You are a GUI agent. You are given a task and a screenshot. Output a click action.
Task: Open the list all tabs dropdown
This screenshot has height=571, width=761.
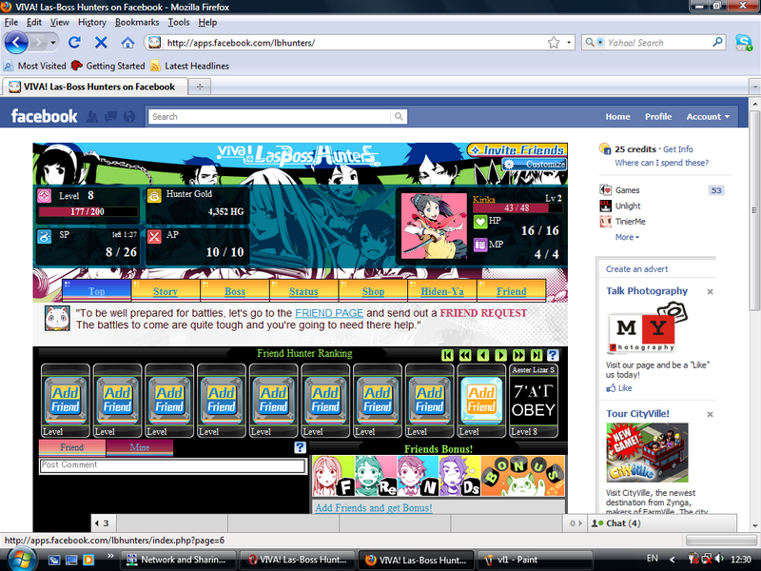pos(754,87)
